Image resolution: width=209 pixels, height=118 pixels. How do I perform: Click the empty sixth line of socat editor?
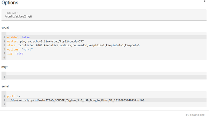click(x=106, y=57)
